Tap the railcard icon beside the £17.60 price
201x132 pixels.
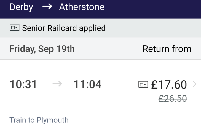[143, 84]
